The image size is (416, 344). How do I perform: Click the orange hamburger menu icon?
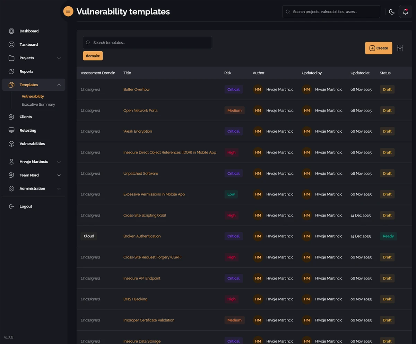tap(68, 11)
